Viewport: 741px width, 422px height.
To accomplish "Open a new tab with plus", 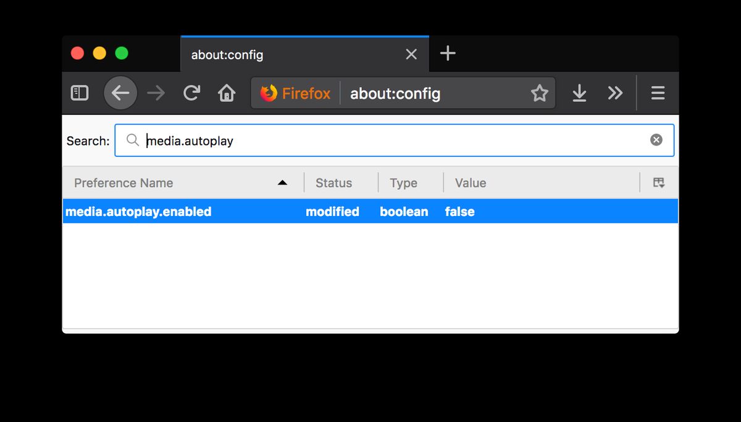I will (448, 54).
